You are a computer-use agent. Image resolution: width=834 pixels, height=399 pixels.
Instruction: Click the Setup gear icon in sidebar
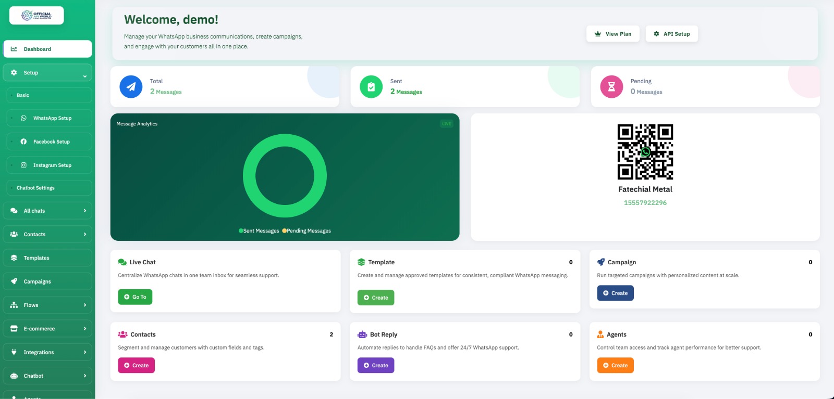coord(14,73)
